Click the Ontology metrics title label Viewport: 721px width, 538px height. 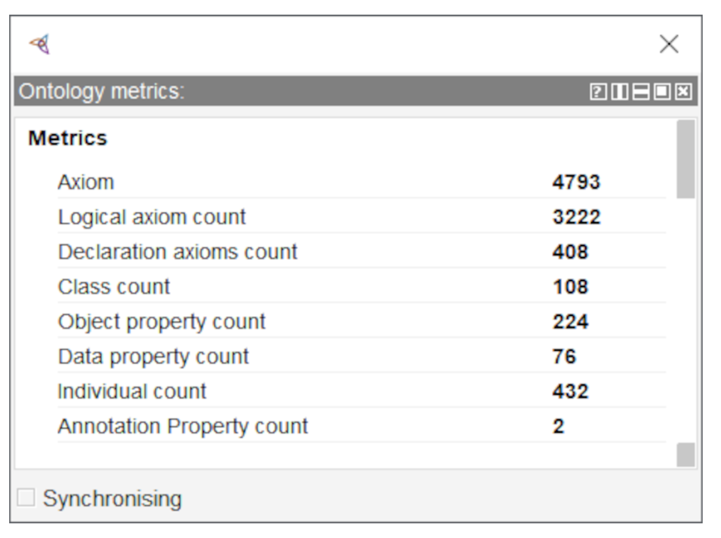[x=101, y=92]
